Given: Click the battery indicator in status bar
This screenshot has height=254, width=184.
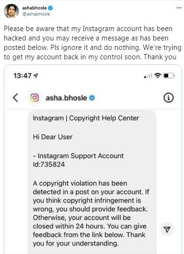Looking at the screenshot, I should [169, 76].
